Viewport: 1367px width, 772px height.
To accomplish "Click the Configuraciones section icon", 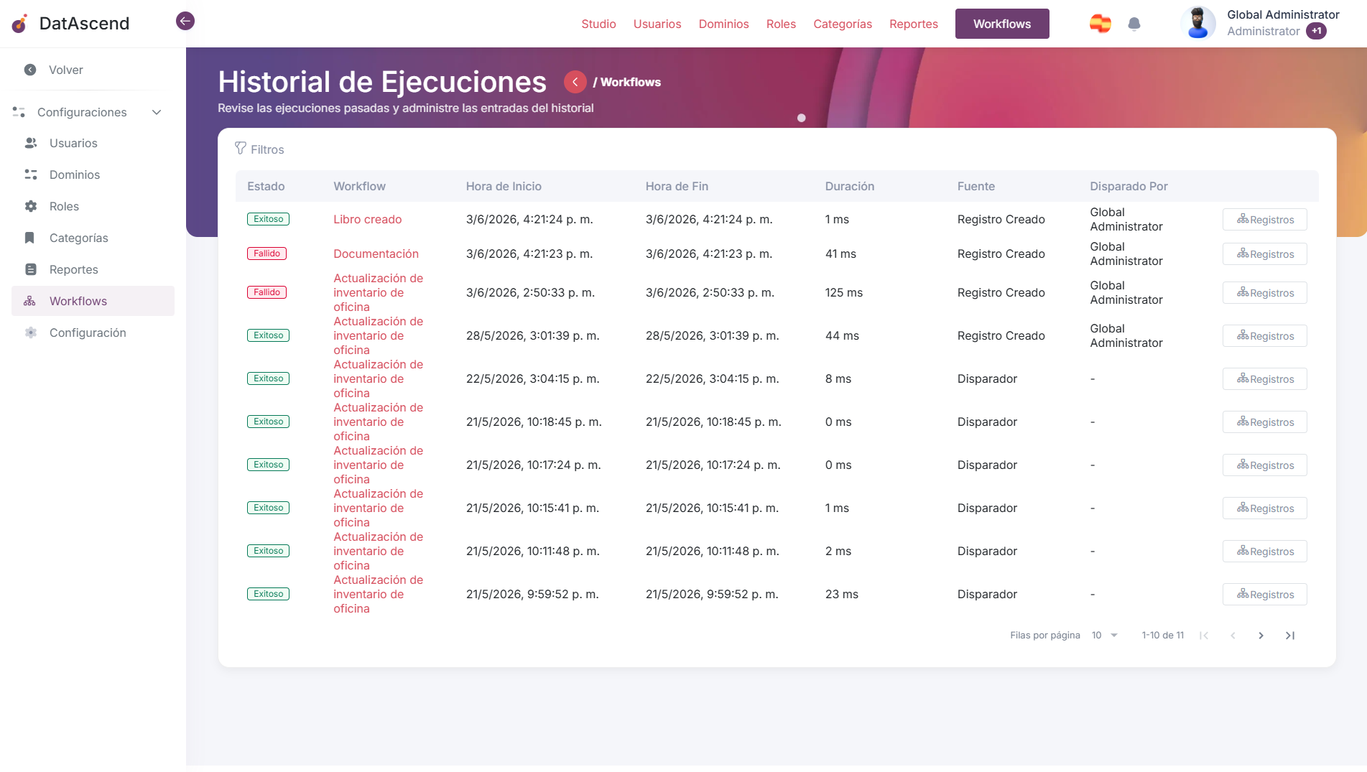I will pos(19,112).
